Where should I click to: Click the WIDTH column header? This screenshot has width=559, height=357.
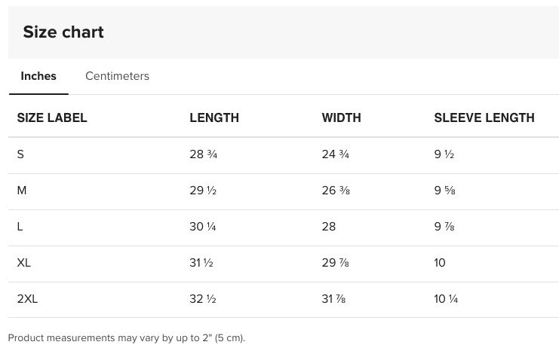341,117
